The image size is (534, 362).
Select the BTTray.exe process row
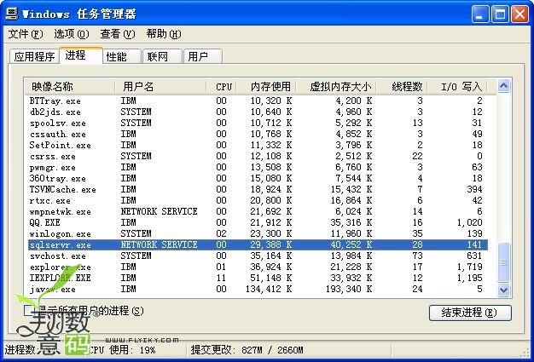click(x=258, y=101)
